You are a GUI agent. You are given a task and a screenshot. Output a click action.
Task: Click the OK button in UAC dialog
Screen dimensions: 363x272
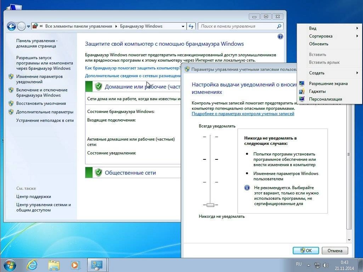click(306, 250)
